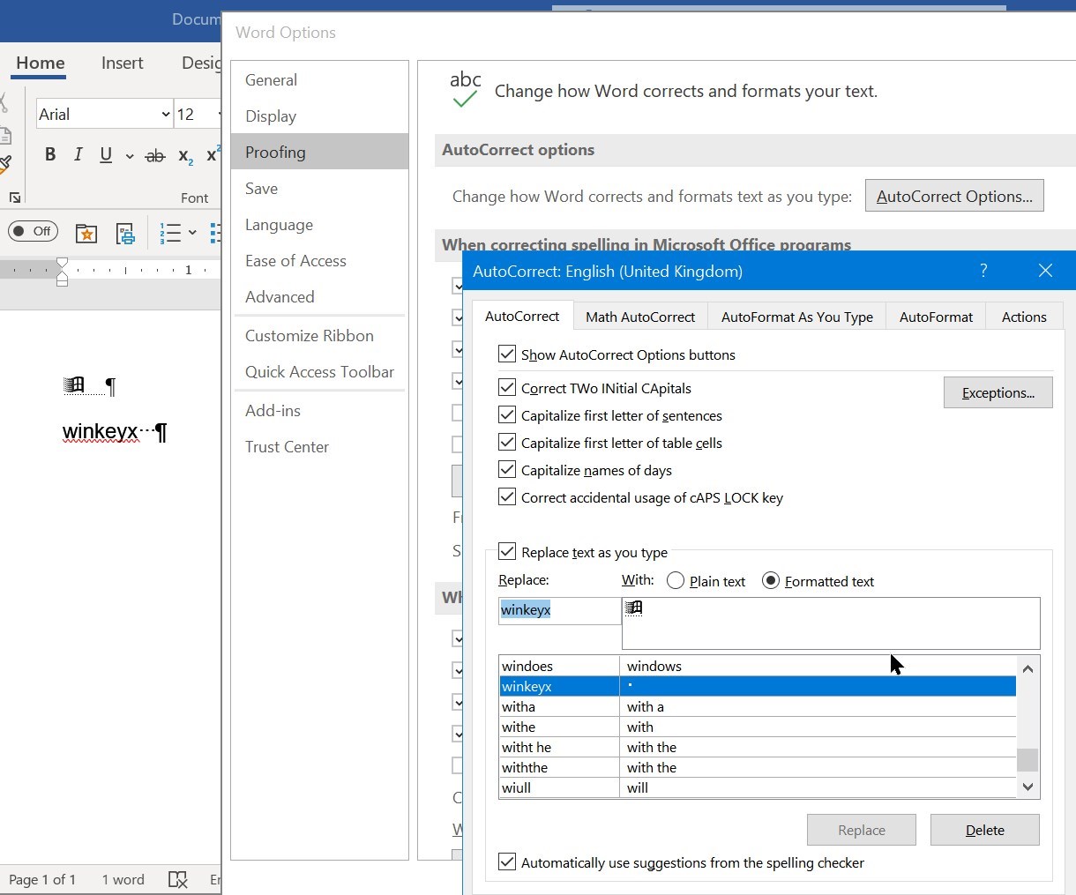Image resolution: width=1076 pixels, height=895 pixels.
Task: Click the list scrollbar up arrow
Action: [x=1027, y=668]
